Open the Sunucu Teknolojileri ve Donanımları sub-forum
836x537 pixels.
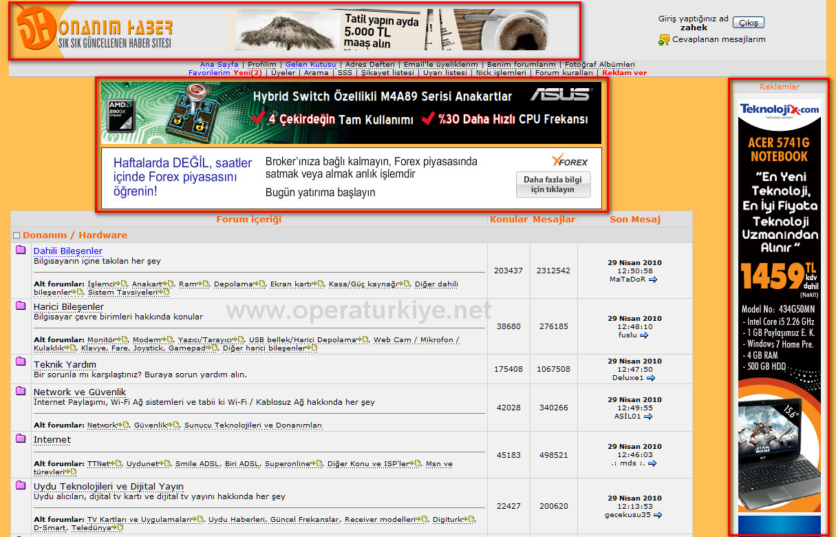[x=253, y=425]
